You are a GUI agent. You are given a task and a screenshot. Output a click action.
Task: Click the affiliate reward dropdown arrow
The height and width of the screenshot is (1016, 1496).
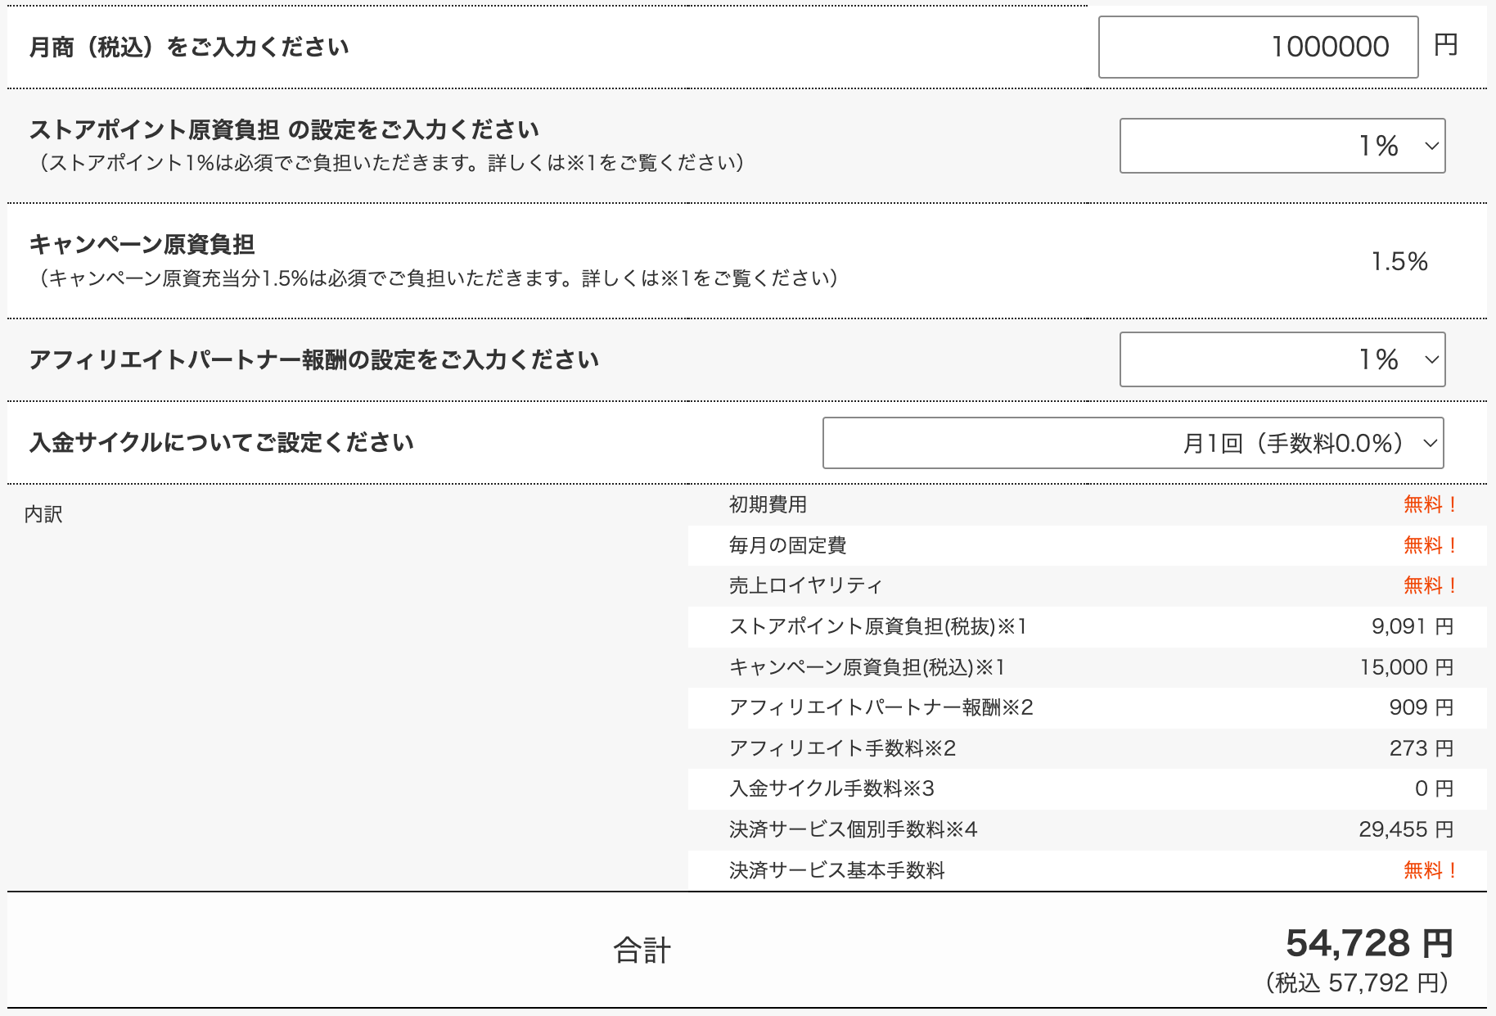(1429, 359)
